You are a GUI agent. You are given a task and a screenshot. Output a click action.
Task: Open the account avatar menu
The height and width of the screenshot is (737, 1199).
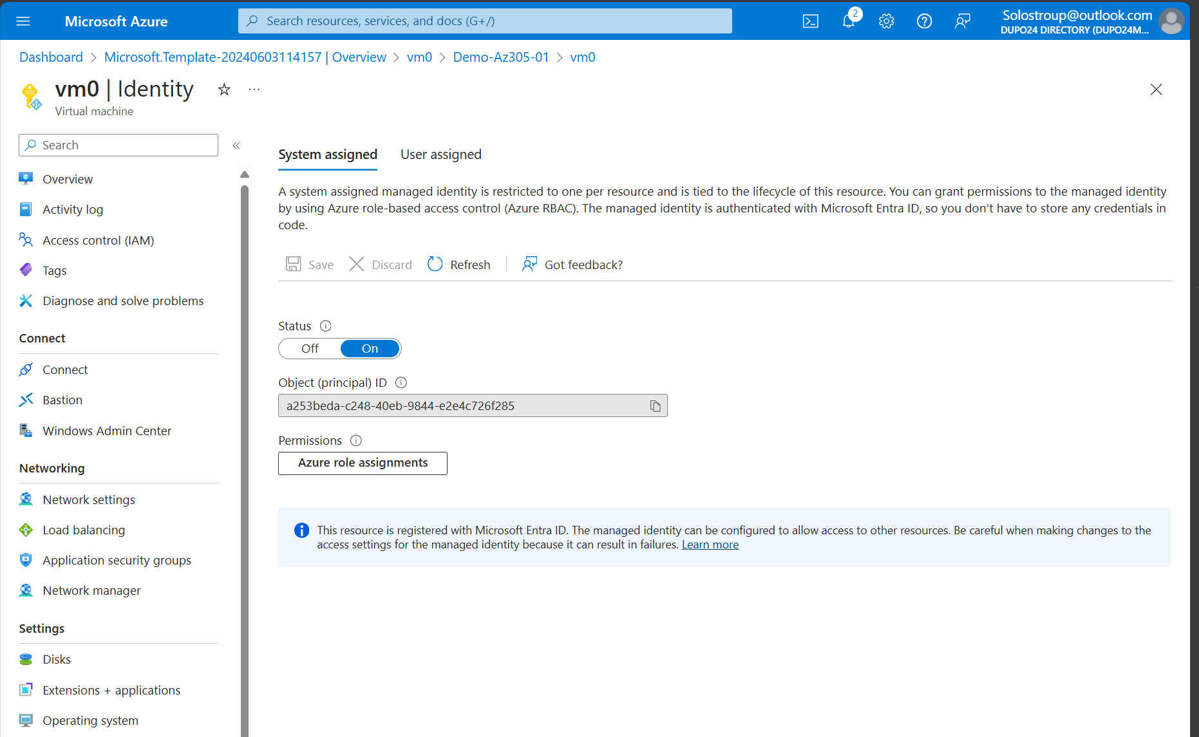1171,21
